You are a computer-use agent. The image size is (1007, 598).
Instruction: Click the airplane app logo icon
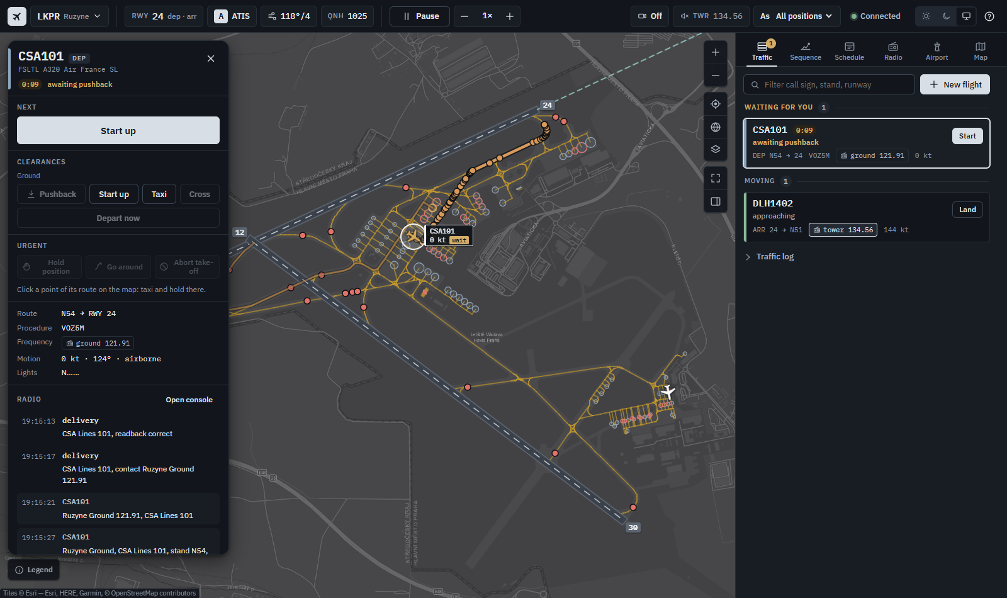pos(17,16)
